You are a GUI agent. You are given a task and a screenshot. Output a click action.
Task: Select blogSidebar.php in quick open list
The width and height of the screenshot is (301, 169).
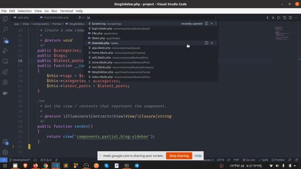point(150,72)
